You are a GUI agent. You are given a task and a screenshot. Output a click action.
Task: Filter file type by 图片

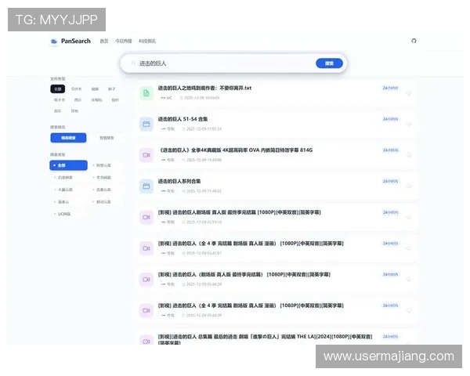point(78,99)
